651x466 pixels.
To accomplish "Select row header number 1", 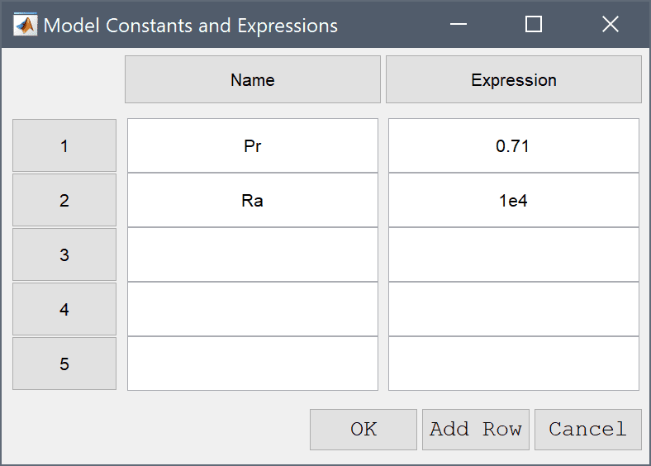I will tap(64, 145).
